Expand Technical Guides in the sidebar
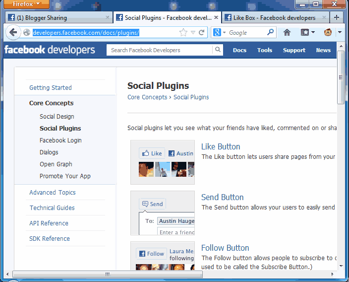Viewport: 349px width, 282px height. click(52, 208)
